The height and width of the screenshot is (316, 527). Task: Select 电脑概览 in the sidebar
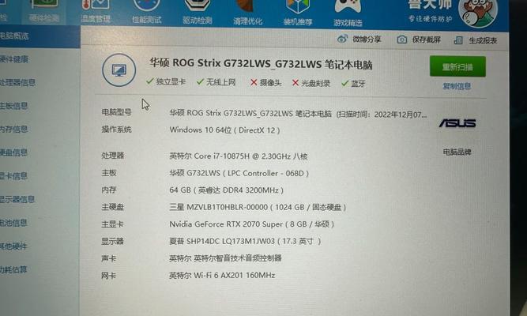point(40,36)
